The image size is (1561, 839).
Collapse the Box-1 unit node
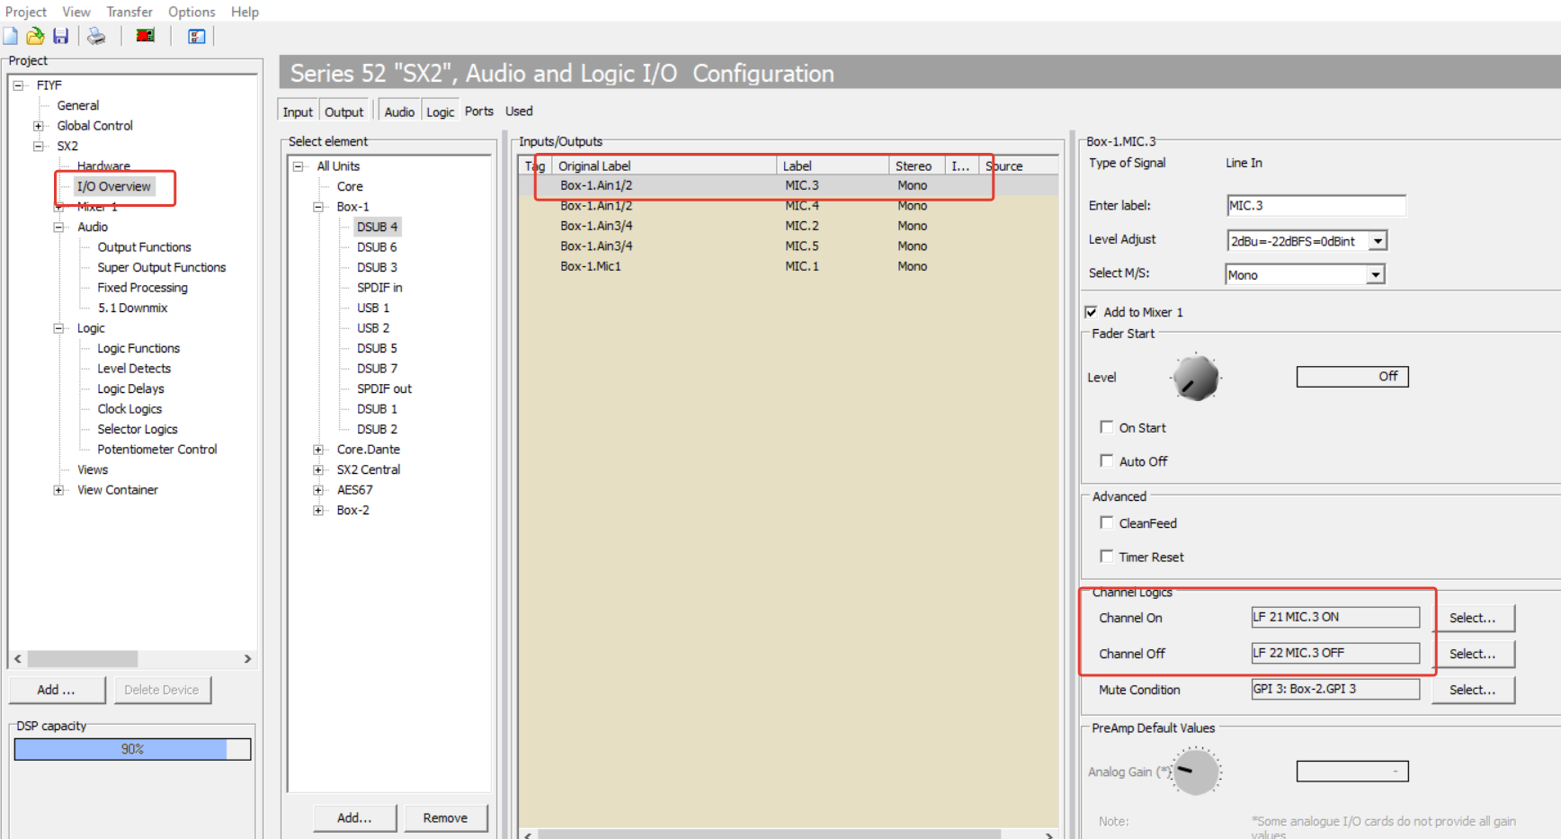click(x=317, y=207)
